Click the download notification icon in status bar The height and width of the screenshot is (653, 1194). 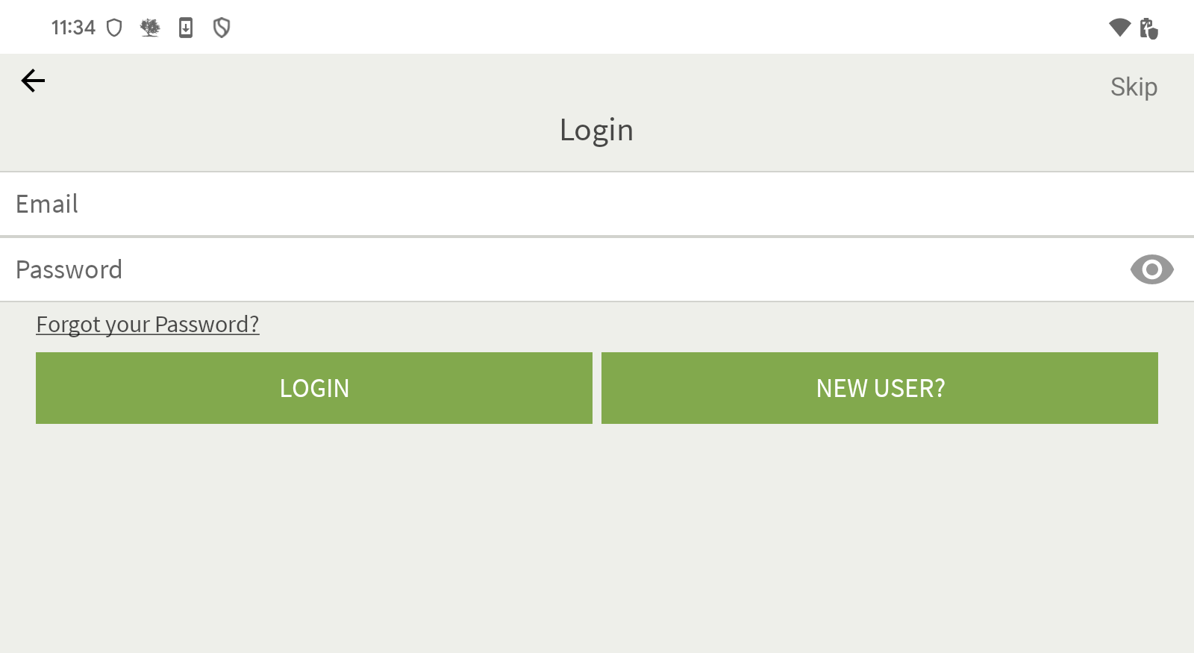[x=186, y=28]
